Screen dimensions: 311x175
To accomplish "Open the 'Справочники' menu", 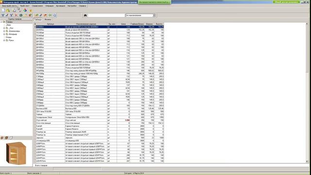I will tap(37, 6).
